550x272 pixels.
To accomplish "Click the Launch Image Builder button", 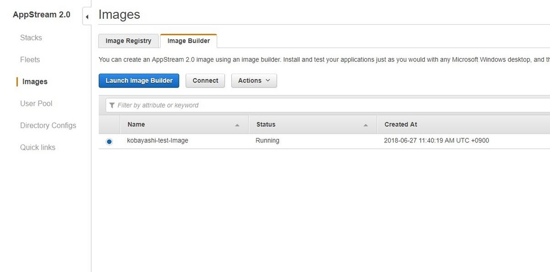I will pos(139,81).
